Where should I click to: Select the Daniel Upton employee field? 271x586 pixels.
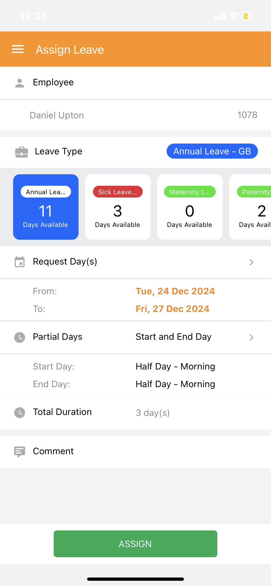(x=135, y=115)
